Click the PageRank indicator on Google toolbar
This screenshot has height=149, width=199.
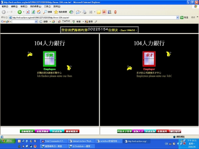[66, 21]
